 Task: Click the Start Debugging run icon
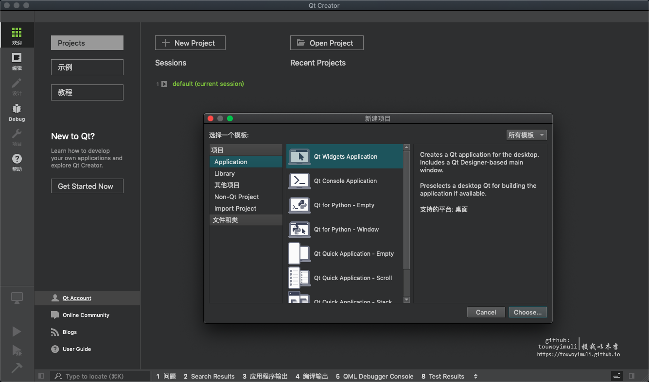[17, 350]
